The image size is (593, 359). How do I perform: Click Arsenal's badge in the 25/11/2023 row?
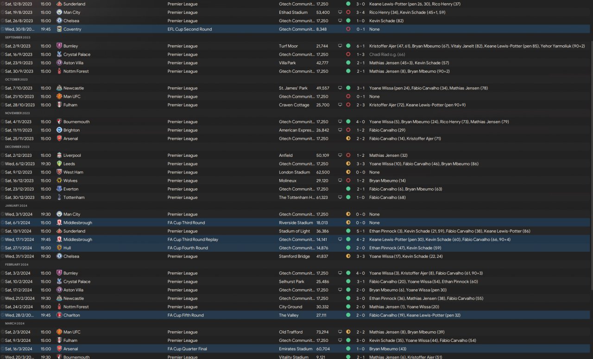coord(59,138)
